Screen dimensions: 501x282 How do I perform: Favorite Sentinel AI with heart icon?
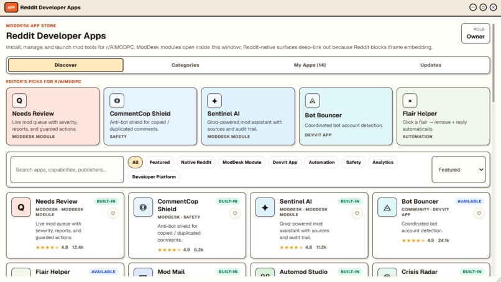coord(357,213)
